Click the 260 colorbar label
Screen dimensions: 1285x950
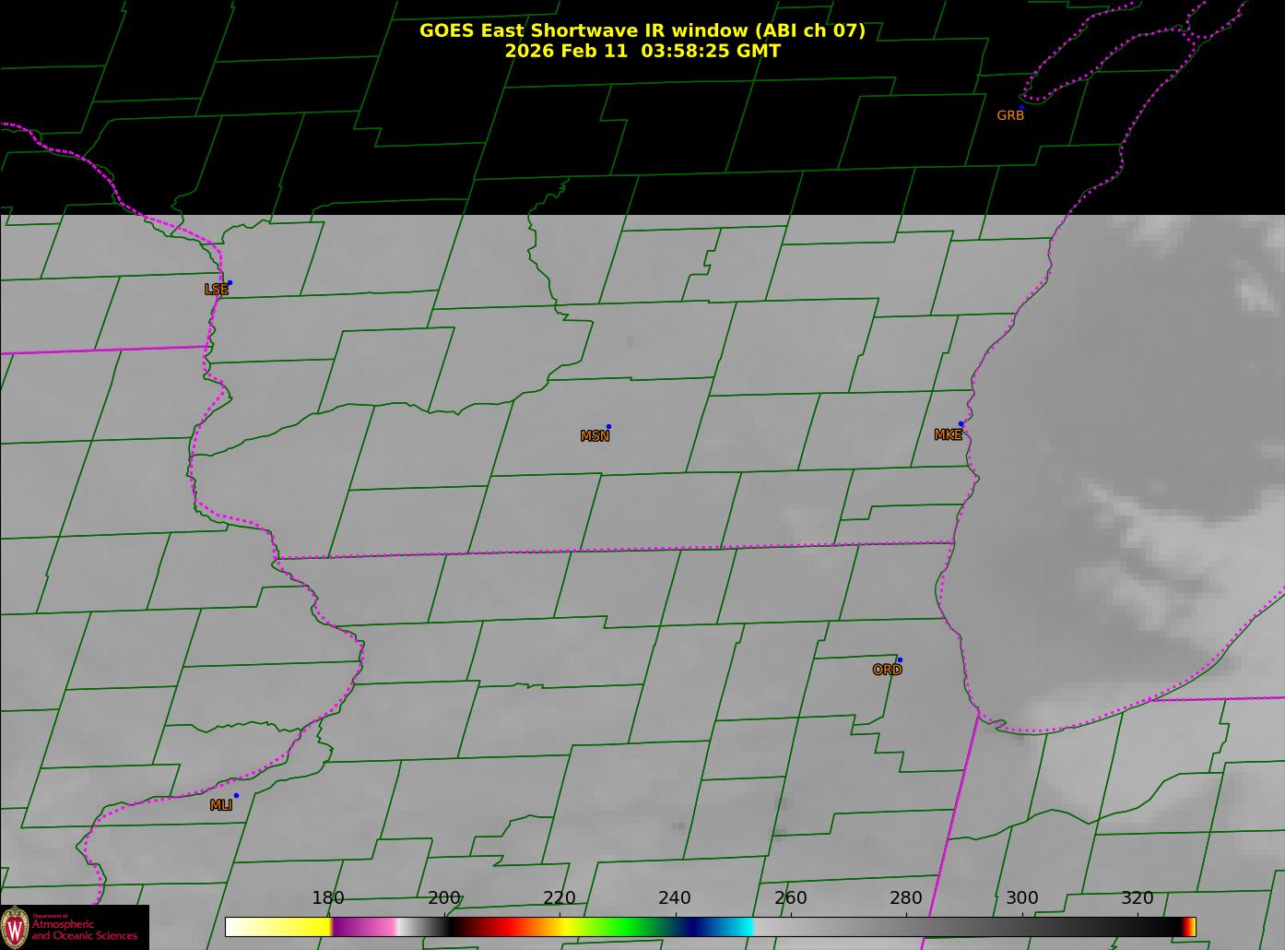click(x=791, y=898)
